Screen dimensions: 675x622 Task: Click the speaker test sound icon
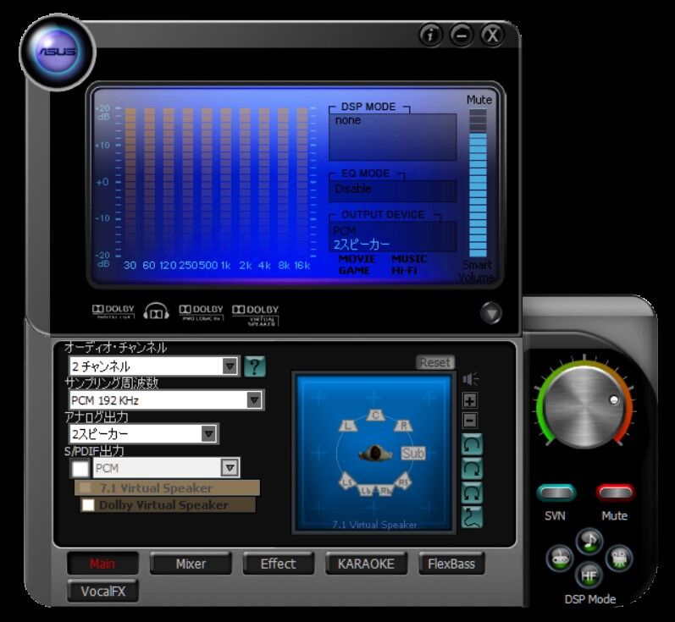(x=471, y=379)
